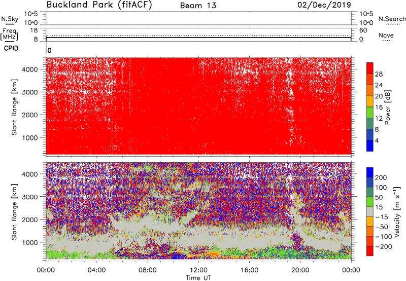Click the blue top segment of velocity colorbar
The height and width of the screenshot is (281, 406).
pyautogui.click(x=370, y=172)
